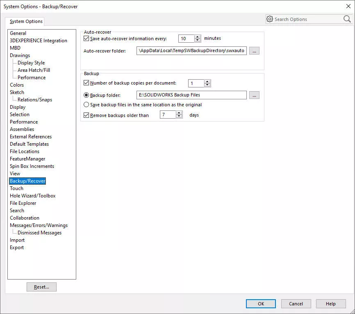Disable the Save auto-recover information checkbox

click(86, 38)
